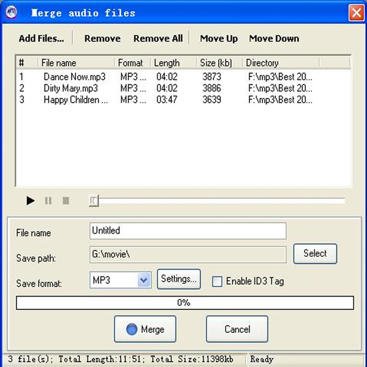Click the File name field containing Untitled
367x367 pixels.
[188, 231]
